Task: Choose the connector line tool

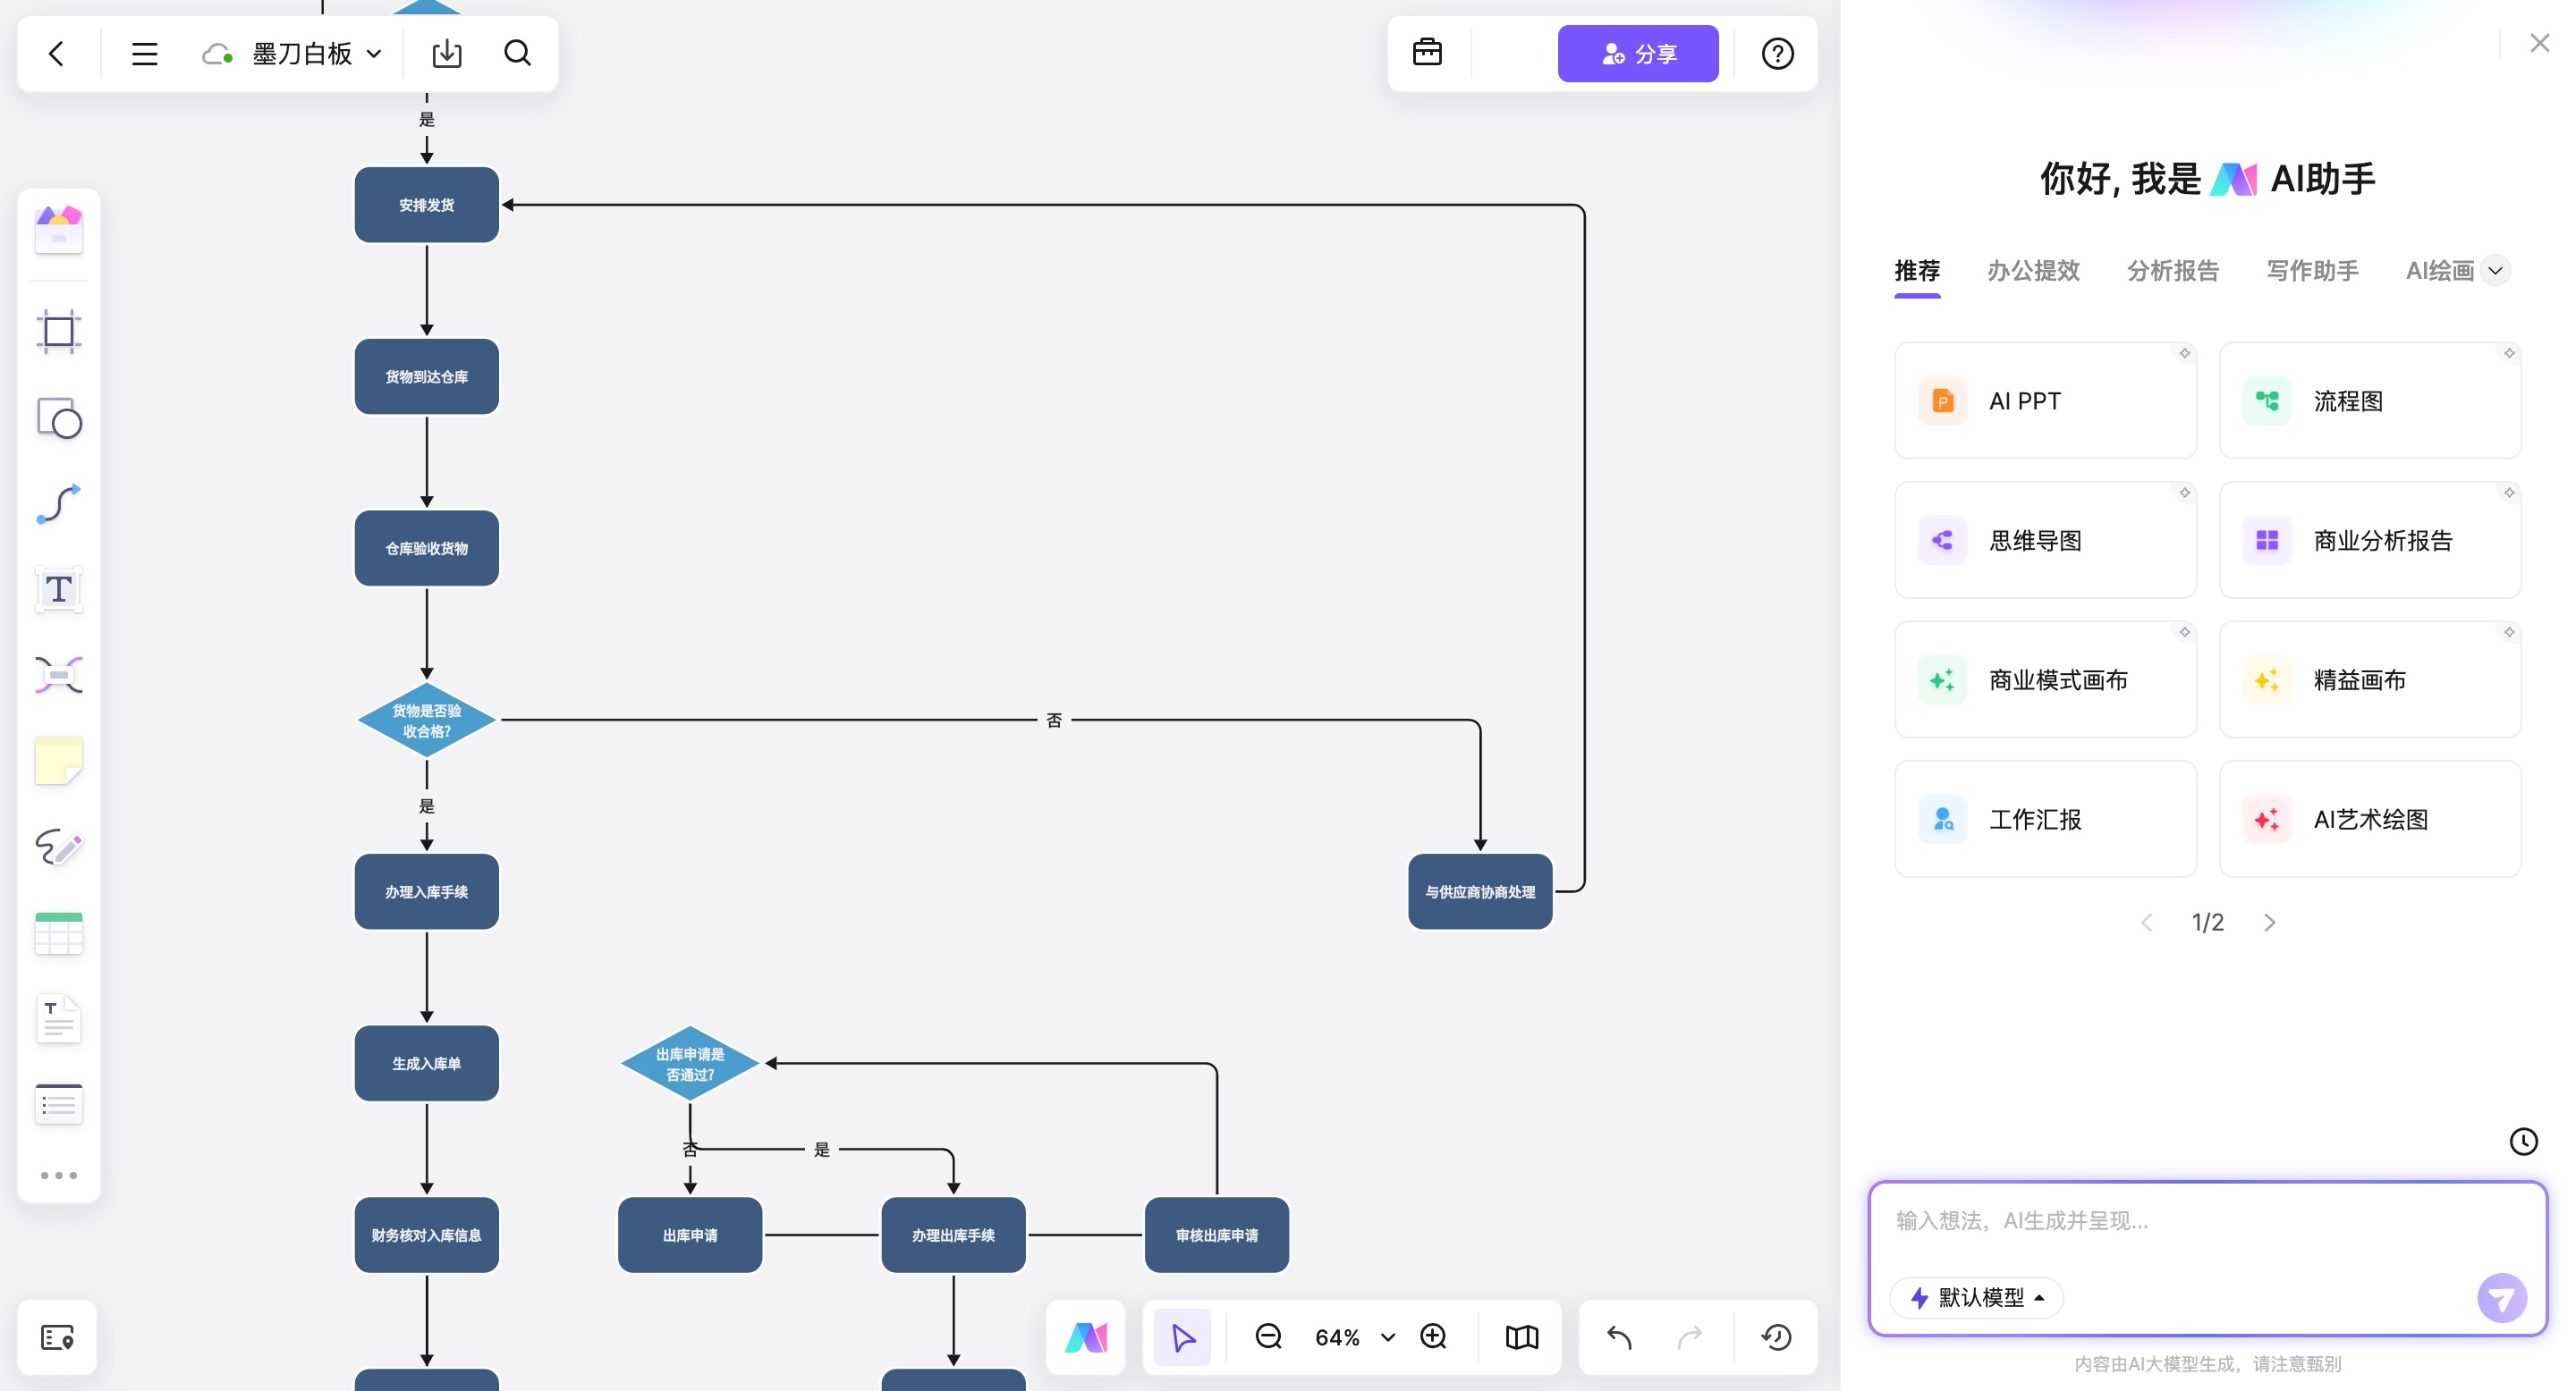Action: coord(58,503)
